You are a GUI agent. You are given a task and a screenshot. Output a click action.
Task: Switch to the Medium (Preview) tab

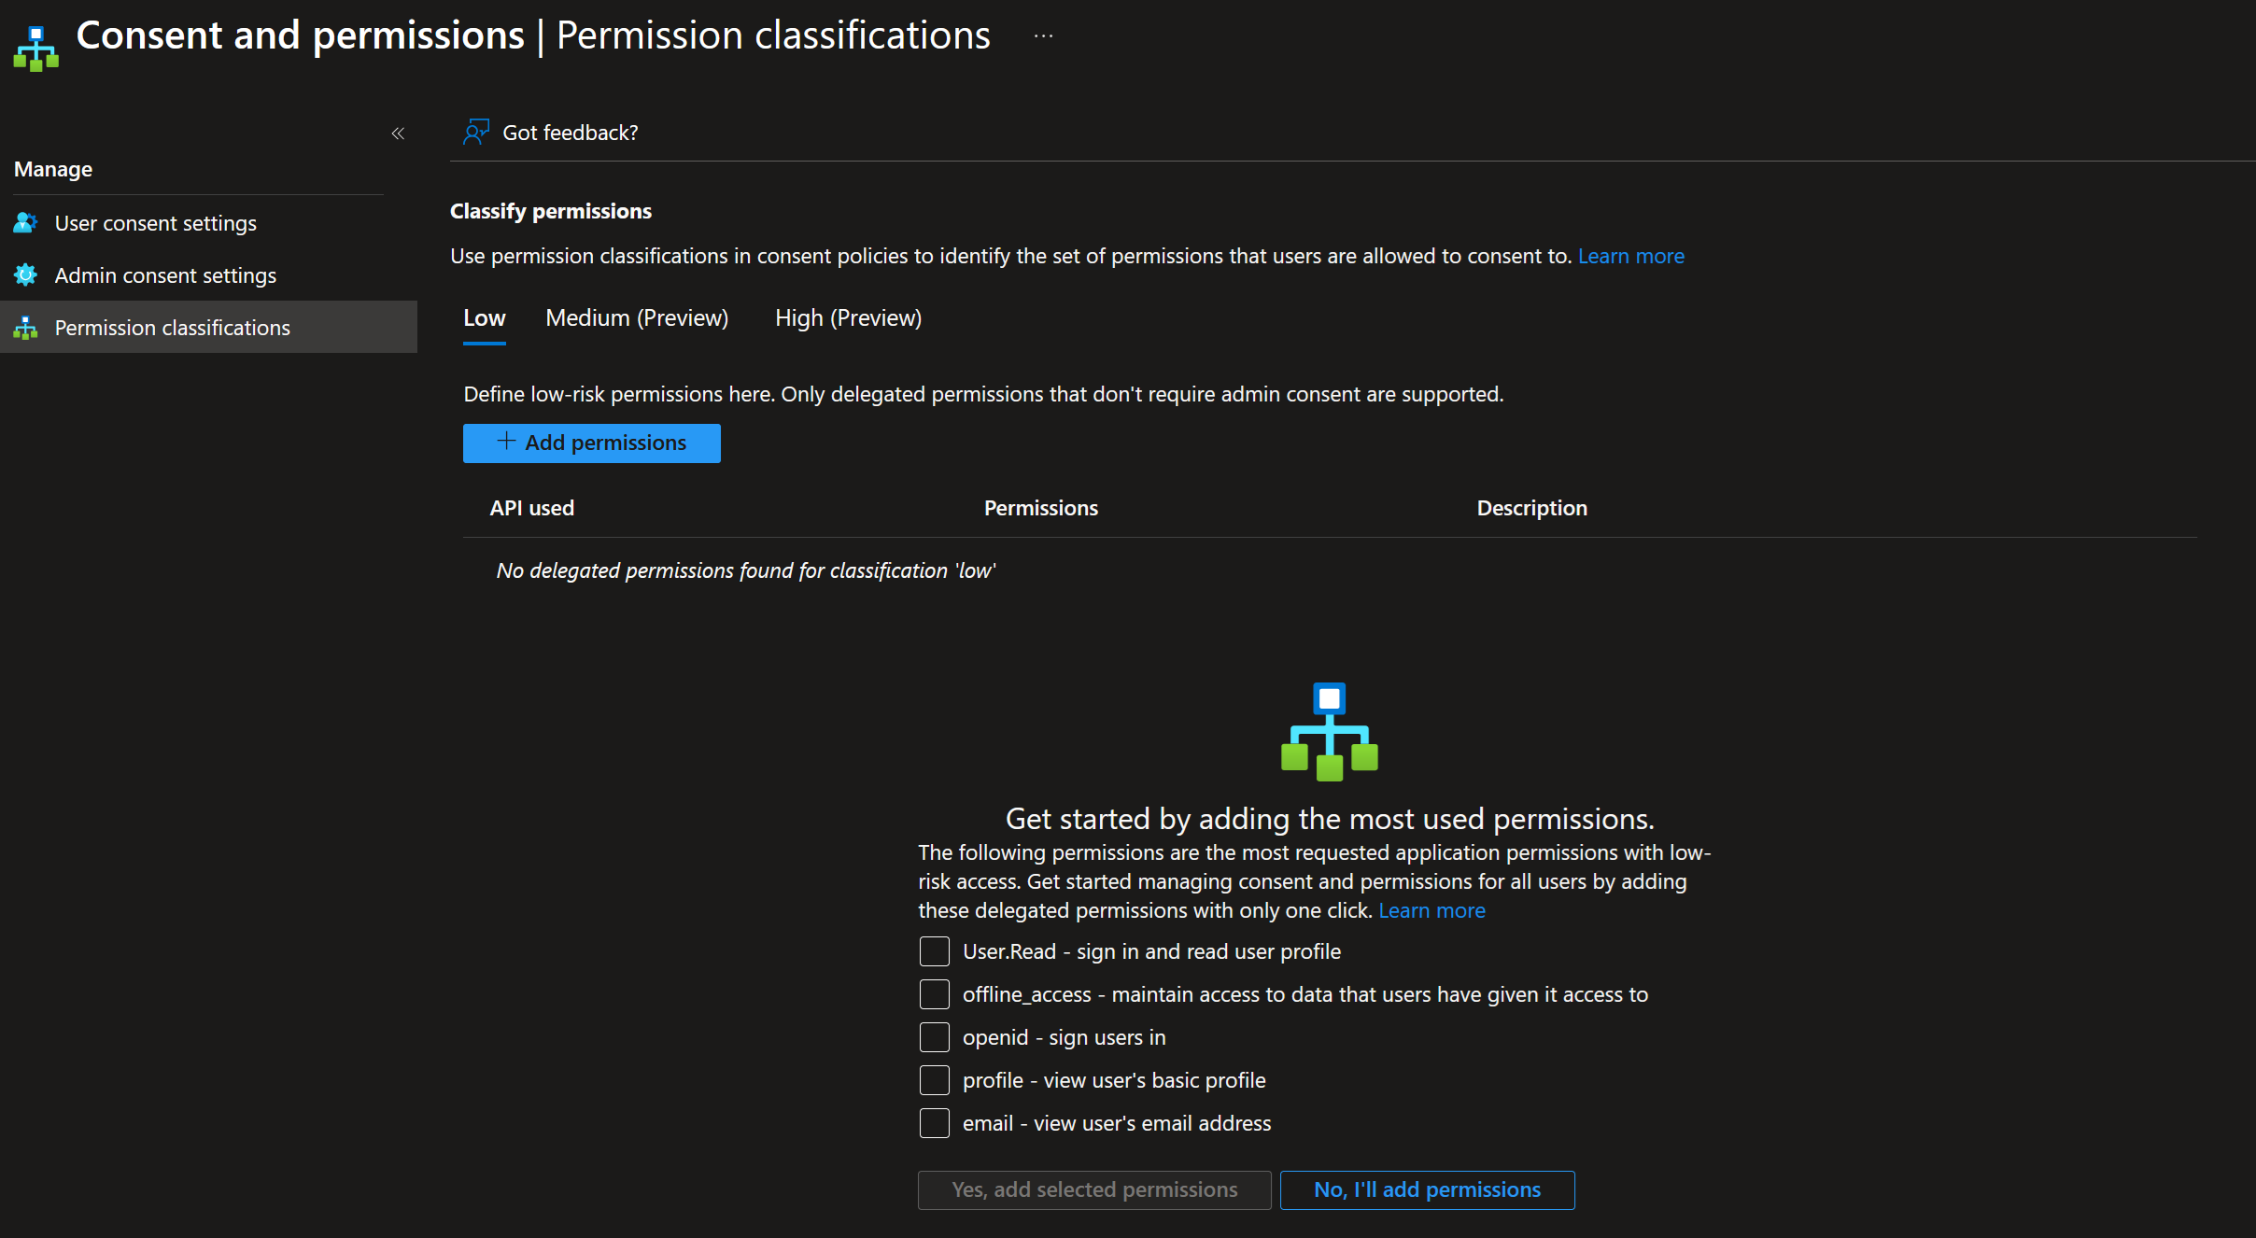click(x=637, y=318)
